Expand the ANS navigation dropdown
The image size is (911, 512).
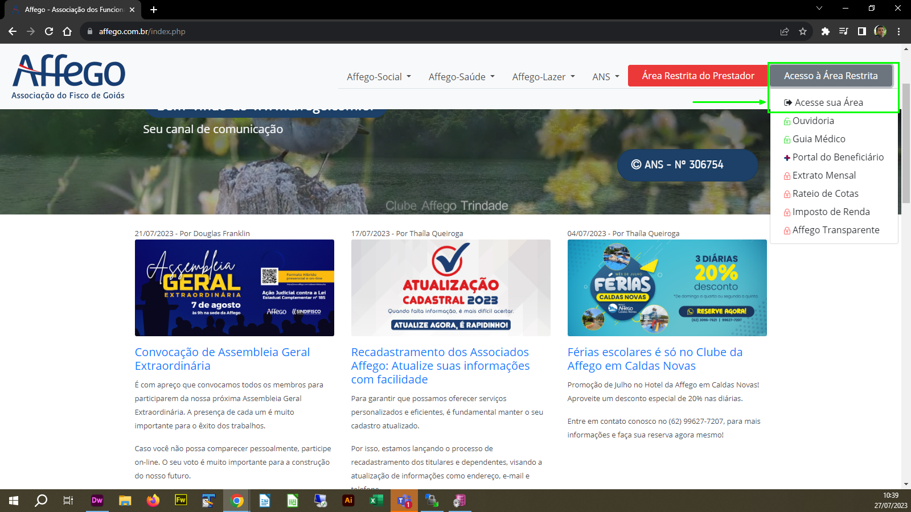click(x=605, y=77)
